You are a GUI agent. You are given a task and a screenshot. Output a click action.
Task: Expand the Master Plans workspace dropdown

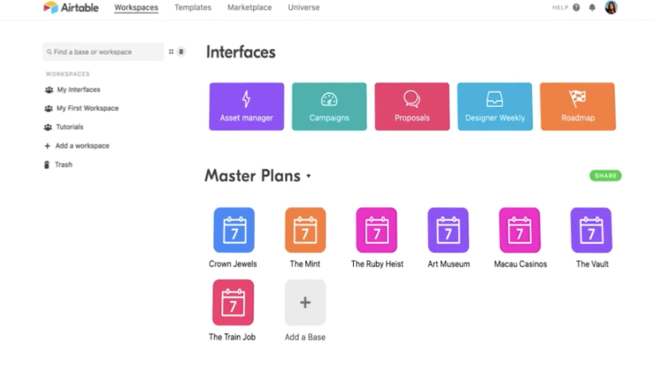coord(309,176)
